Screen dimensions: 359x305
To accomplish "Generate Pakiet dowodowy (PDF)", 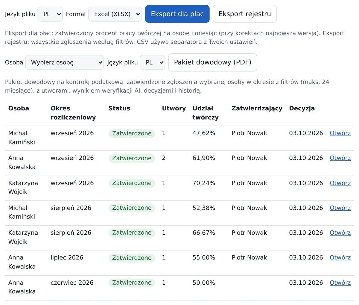I will [x=213, y=62].
